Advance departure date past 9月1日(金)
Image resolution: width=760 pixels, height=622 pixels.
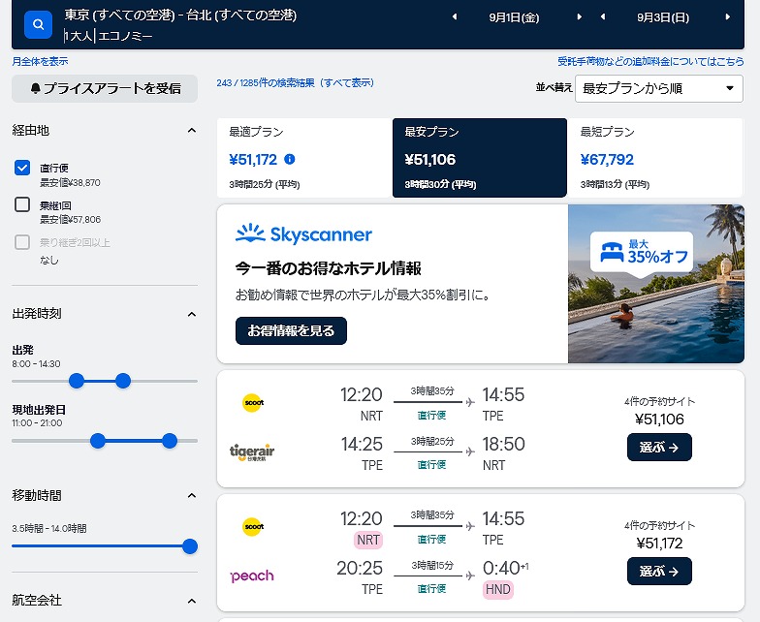(x=579, y=17)
